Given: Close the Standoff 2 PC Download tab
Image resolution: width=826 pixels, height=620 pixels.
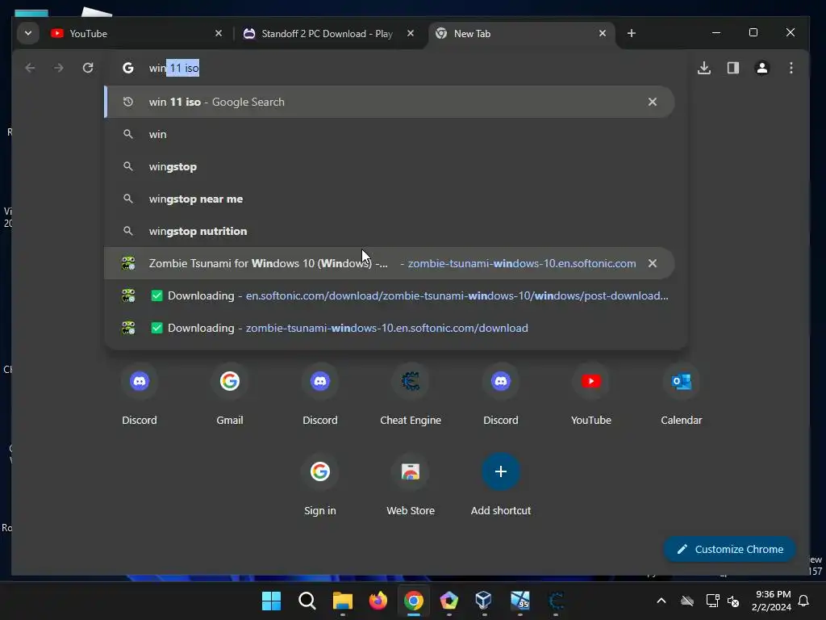Looking at the screenshot, I should [x=411, y=33].
